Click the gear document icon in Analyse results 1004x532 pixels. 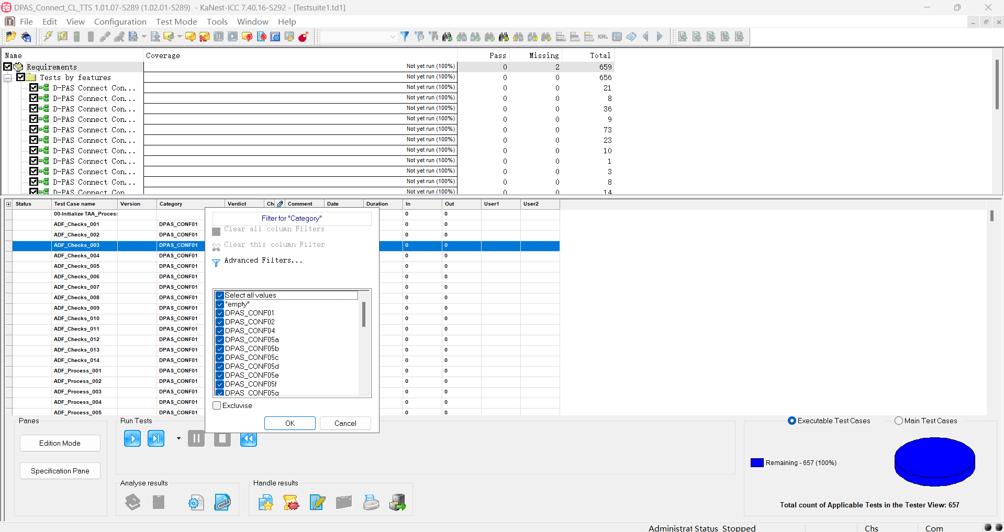click(196, 503)
